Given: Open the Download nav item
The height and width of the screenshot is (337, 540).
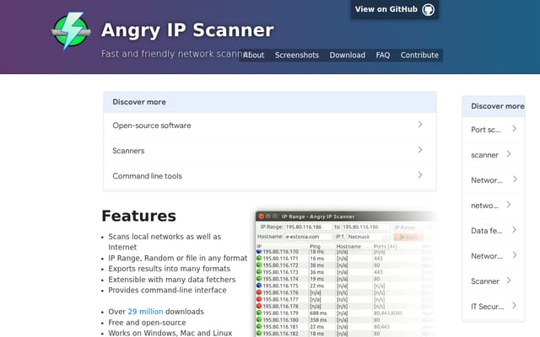Looking at the screenshot, I should pyautogui.click(x=347, y=55).
